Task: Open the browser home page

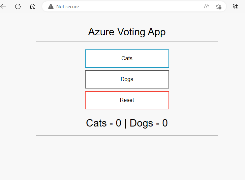Action: [33, 6]
